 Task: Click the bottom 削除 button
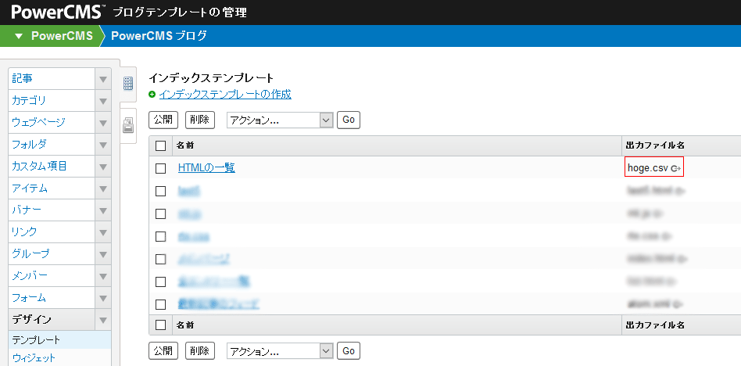(x=200, y=351)
